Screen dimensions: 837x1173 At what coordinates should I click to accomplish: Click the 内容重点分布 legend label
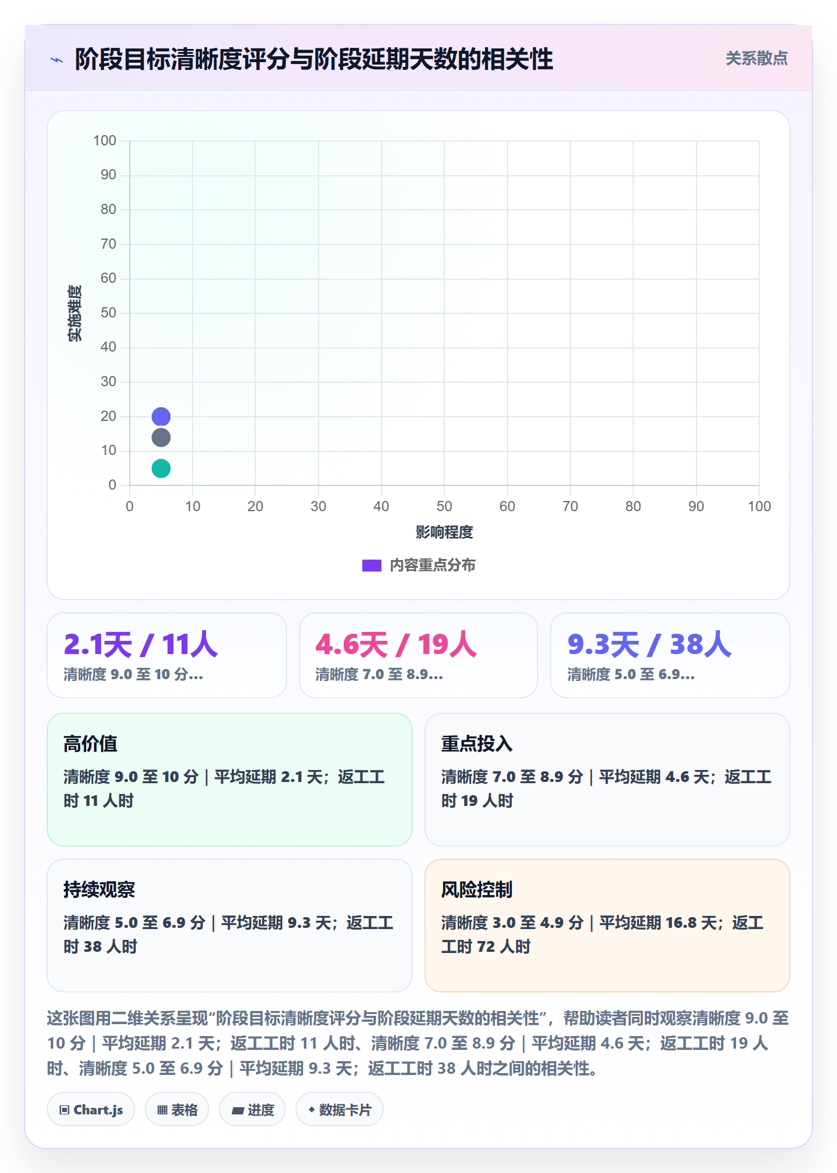(x=432, y=566)
